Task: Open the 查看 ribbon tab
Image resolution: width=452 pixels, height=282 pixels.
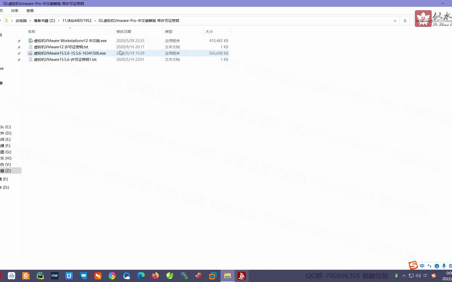Action: [x=30, y=11]
